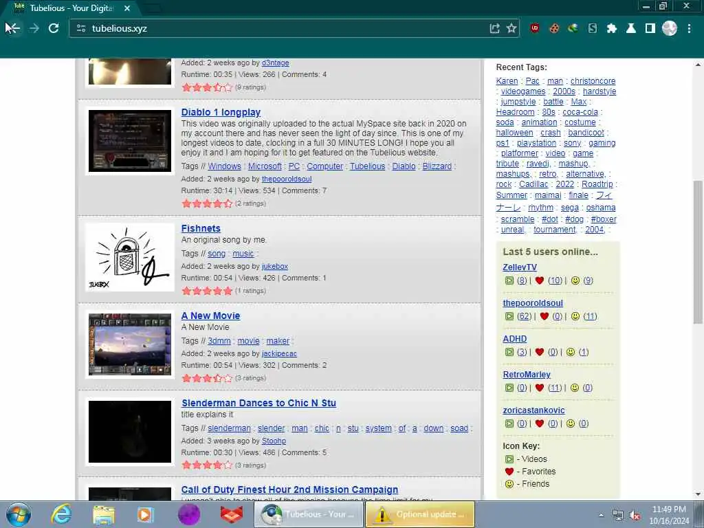This screenshot has width=704, height=528.
Task: Visit uploader jackipecac's profile
Action: (279, 354)
